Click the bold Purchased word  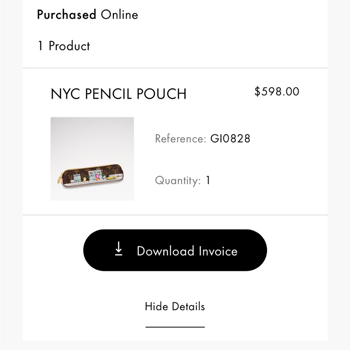pyautogui.click(x=66, y=15)
